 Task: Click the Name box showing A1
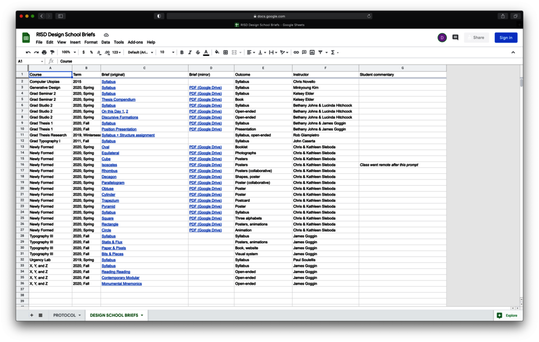[30, 61]
